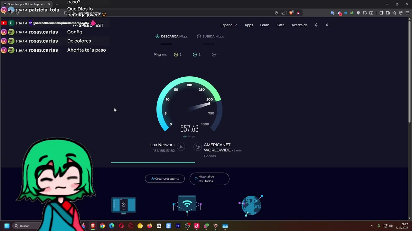Open the Leo AI sparkle icon

tap(394, 13)
